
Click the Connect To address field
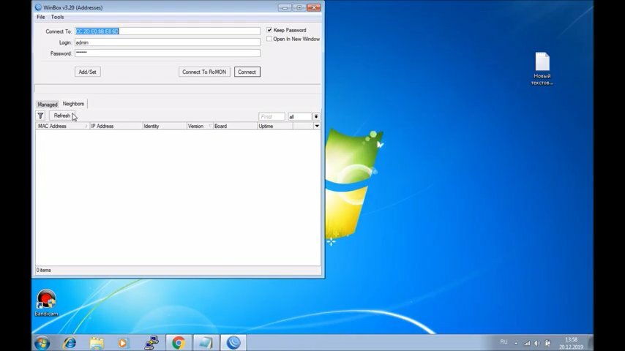coord(168,31)
